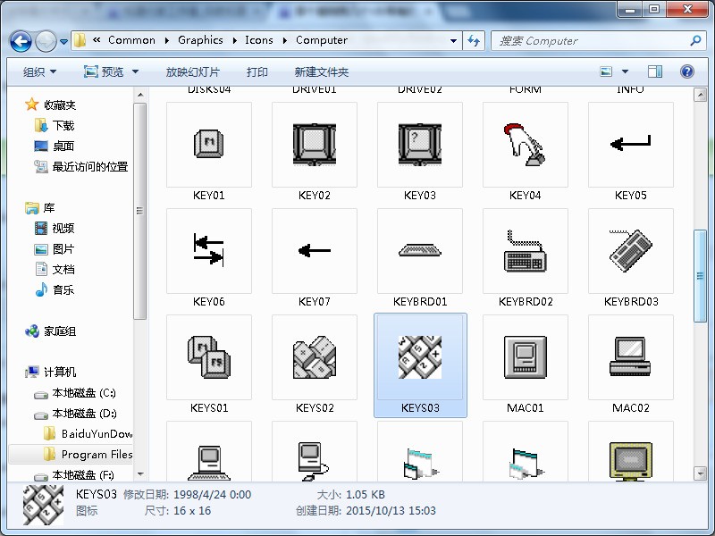Click the file list vertical scrollbar thumb

(x=699, y=268)
